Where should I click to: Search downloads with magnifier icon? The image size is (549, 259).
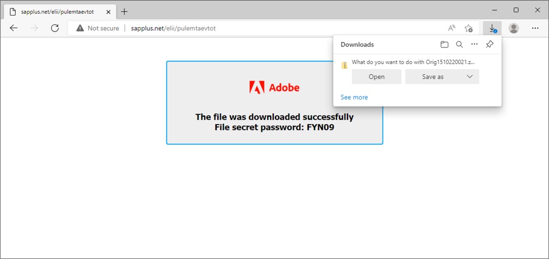pyautogui.click(x=459, y=44)
